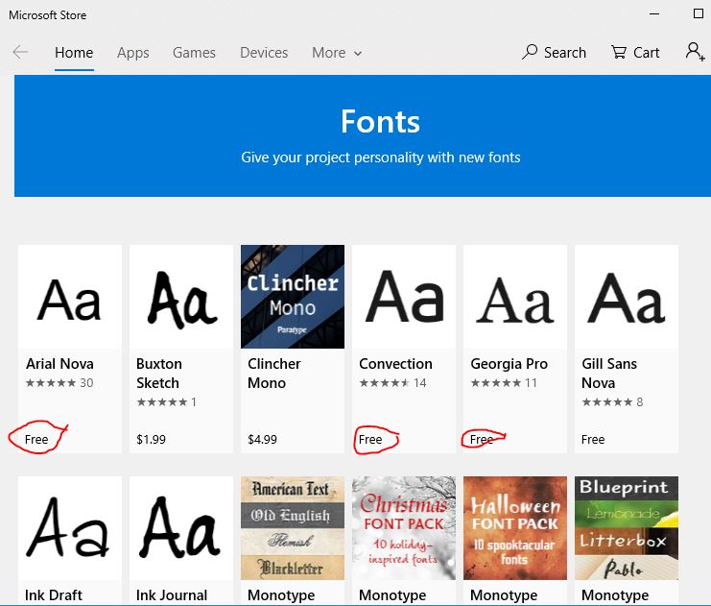This screenshot has height=606, width=711.
Task: Click the Monotype title under Christmas pack
Action: point(392,595)
